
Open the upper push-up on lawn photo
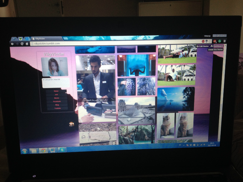(x=177, y=54)
